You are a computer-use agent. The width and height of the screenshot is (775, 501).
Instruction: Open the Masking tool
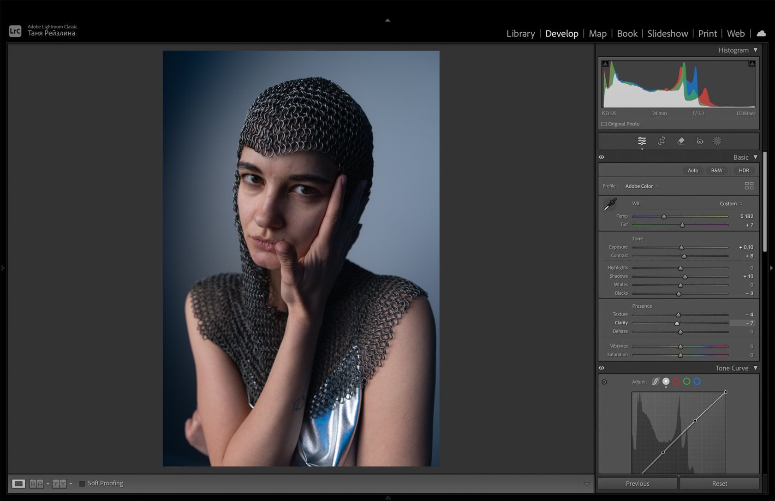[718, 141]
